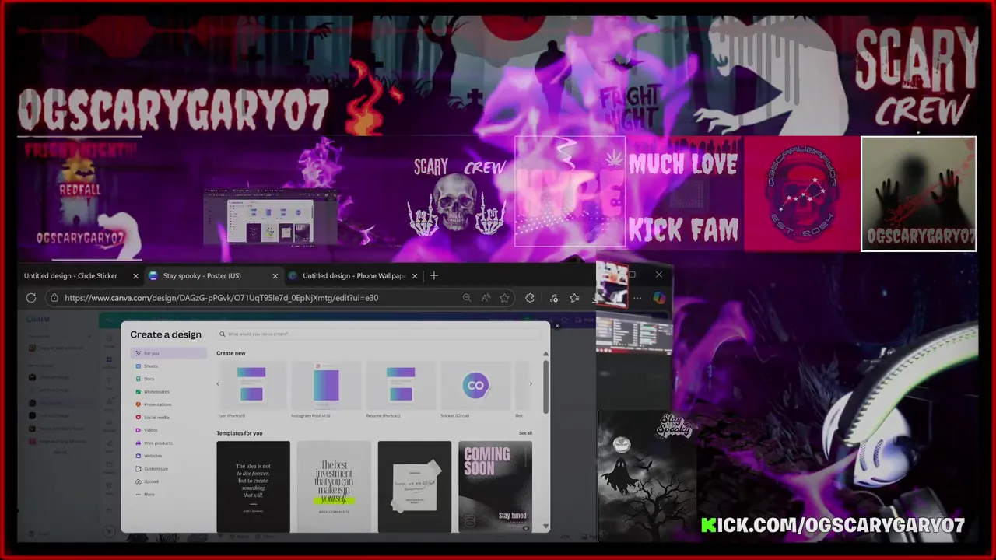The height and width of the screenshot is (560, 996).
Task: Open a new browser tab with plus
Action: click(x=434, y=275)
